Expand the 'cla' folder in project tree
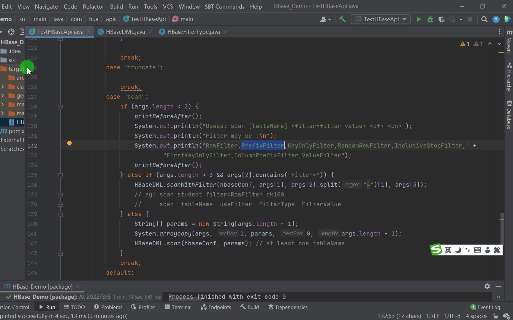The width and height of the screenshot is (513, 320). [3, 87]
